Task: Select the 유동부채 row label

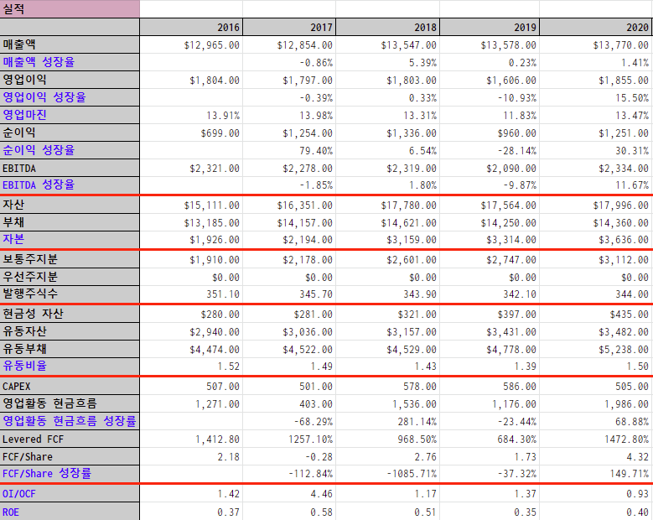Action: 70,349
